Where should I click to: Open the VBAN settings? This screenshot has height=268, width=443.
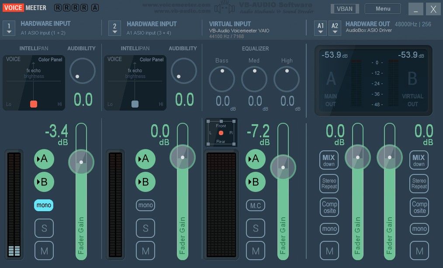[x=345, y=9]
